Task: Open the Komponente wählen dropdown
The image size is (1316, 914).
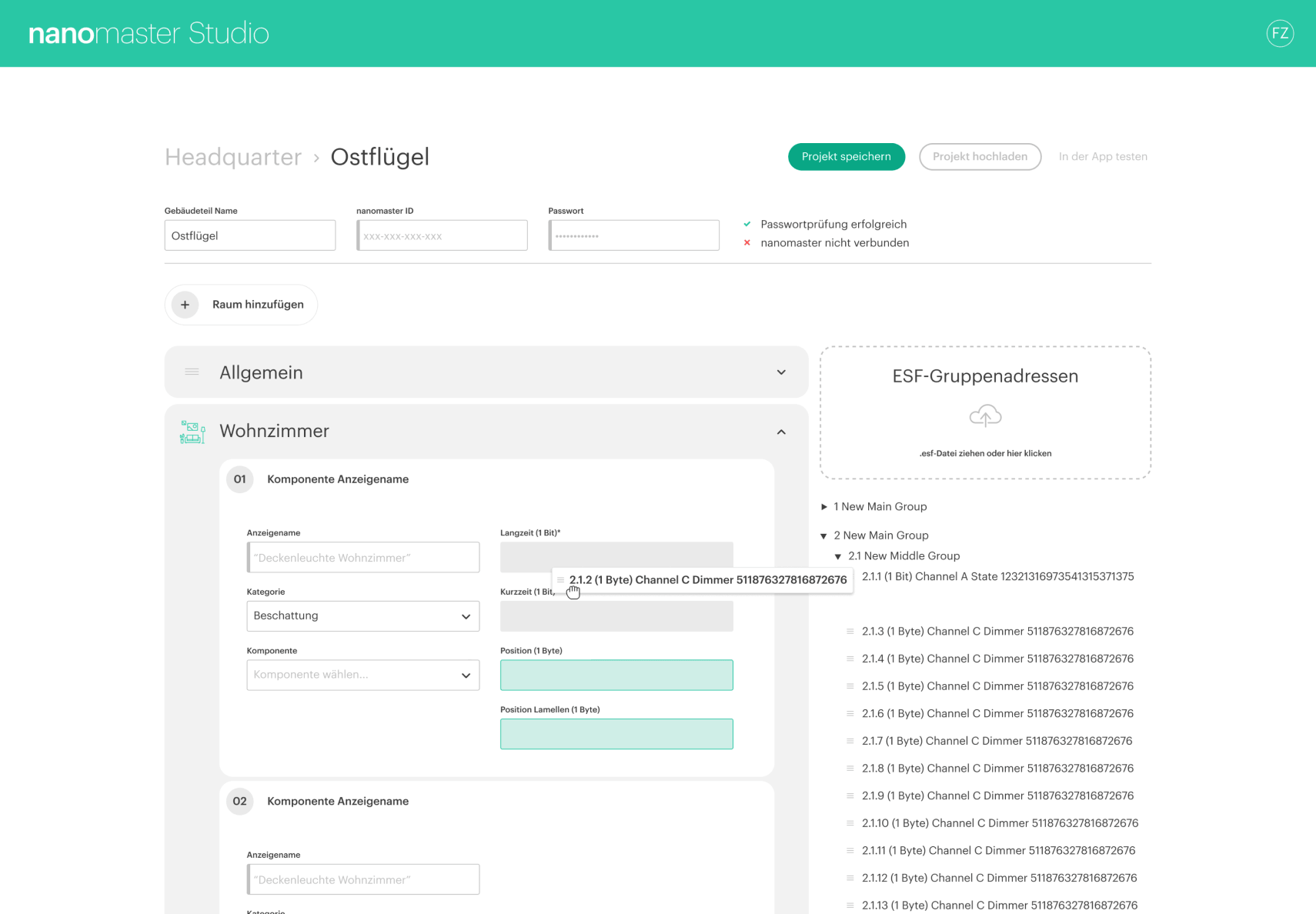Action: (x=363, y=675)
